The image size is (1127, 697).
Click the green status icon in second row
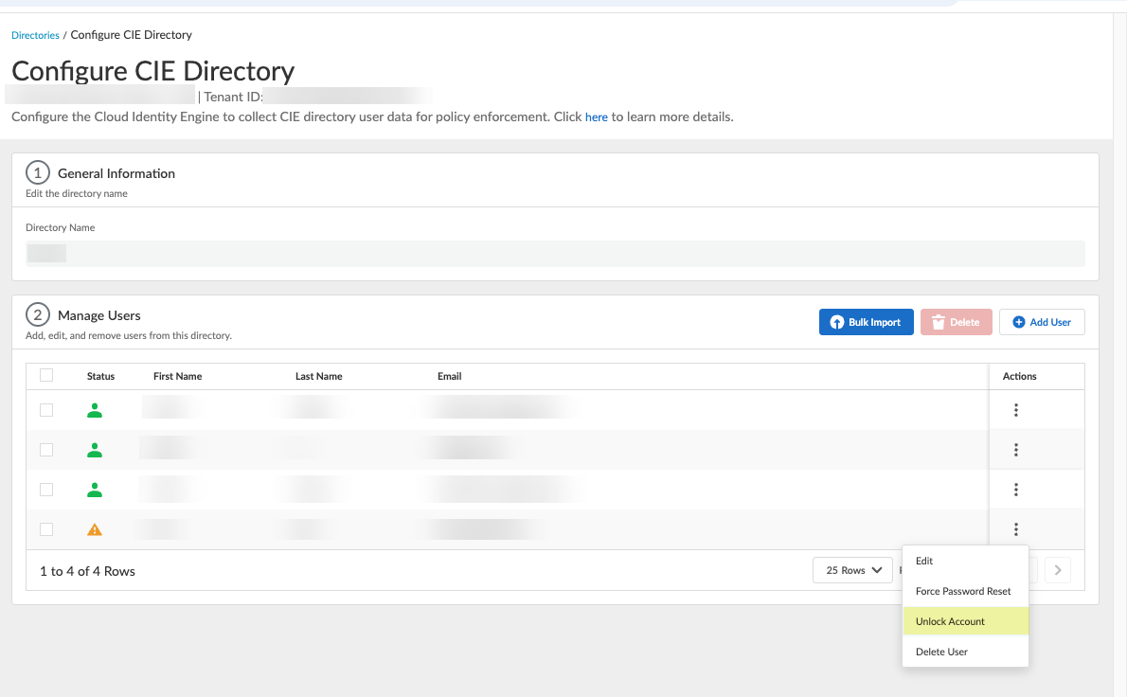pyautogui.click(x=94, y=450)
